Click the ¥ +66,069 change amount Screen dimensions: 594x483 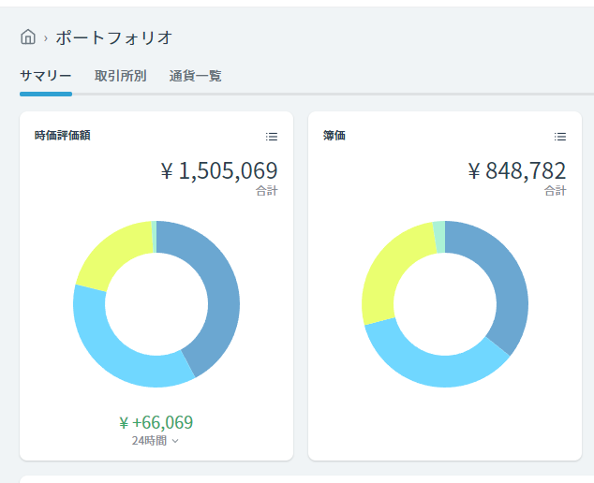tap(156, 422)
